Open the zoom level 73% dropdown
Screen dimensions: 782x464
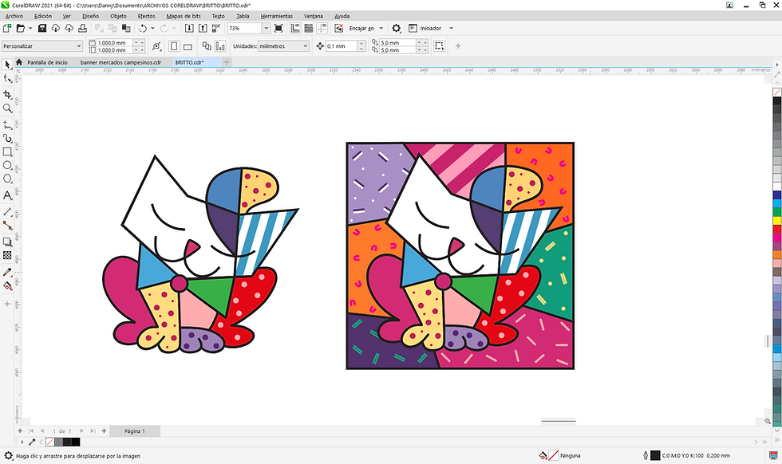click(x=266, y=29)
